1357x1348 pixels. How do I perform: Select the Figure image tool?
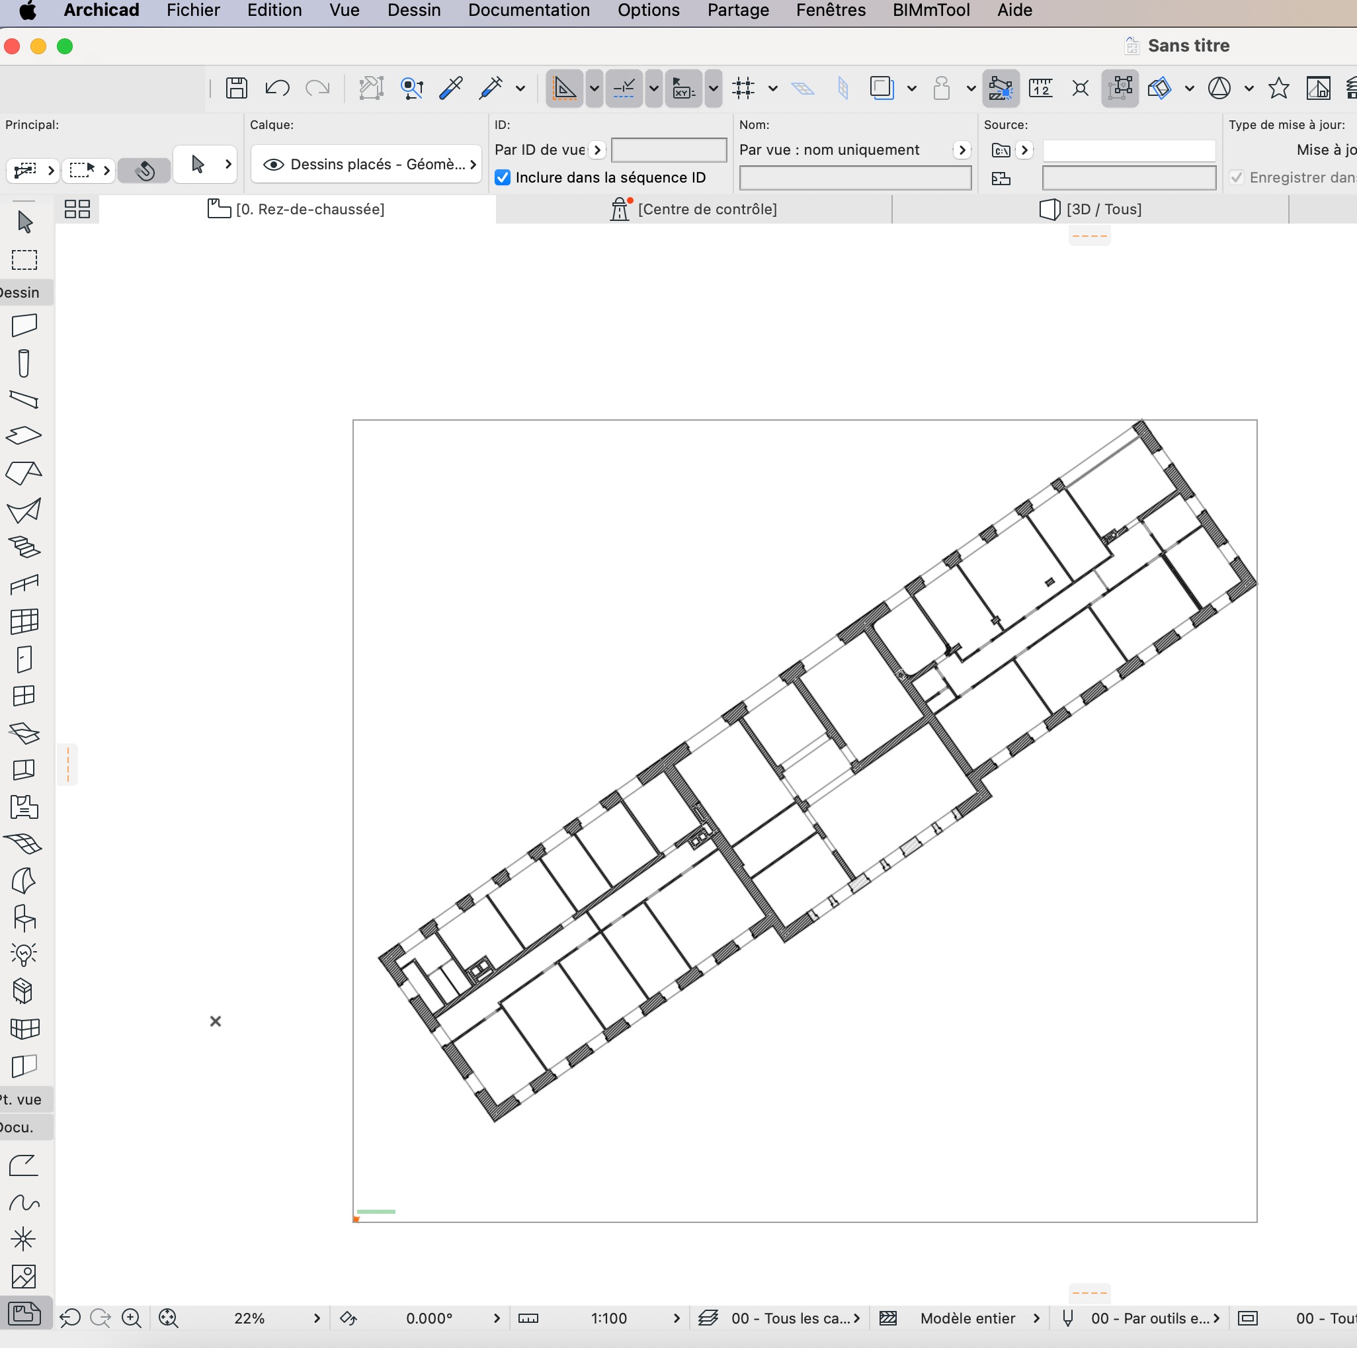point(24,1277)
